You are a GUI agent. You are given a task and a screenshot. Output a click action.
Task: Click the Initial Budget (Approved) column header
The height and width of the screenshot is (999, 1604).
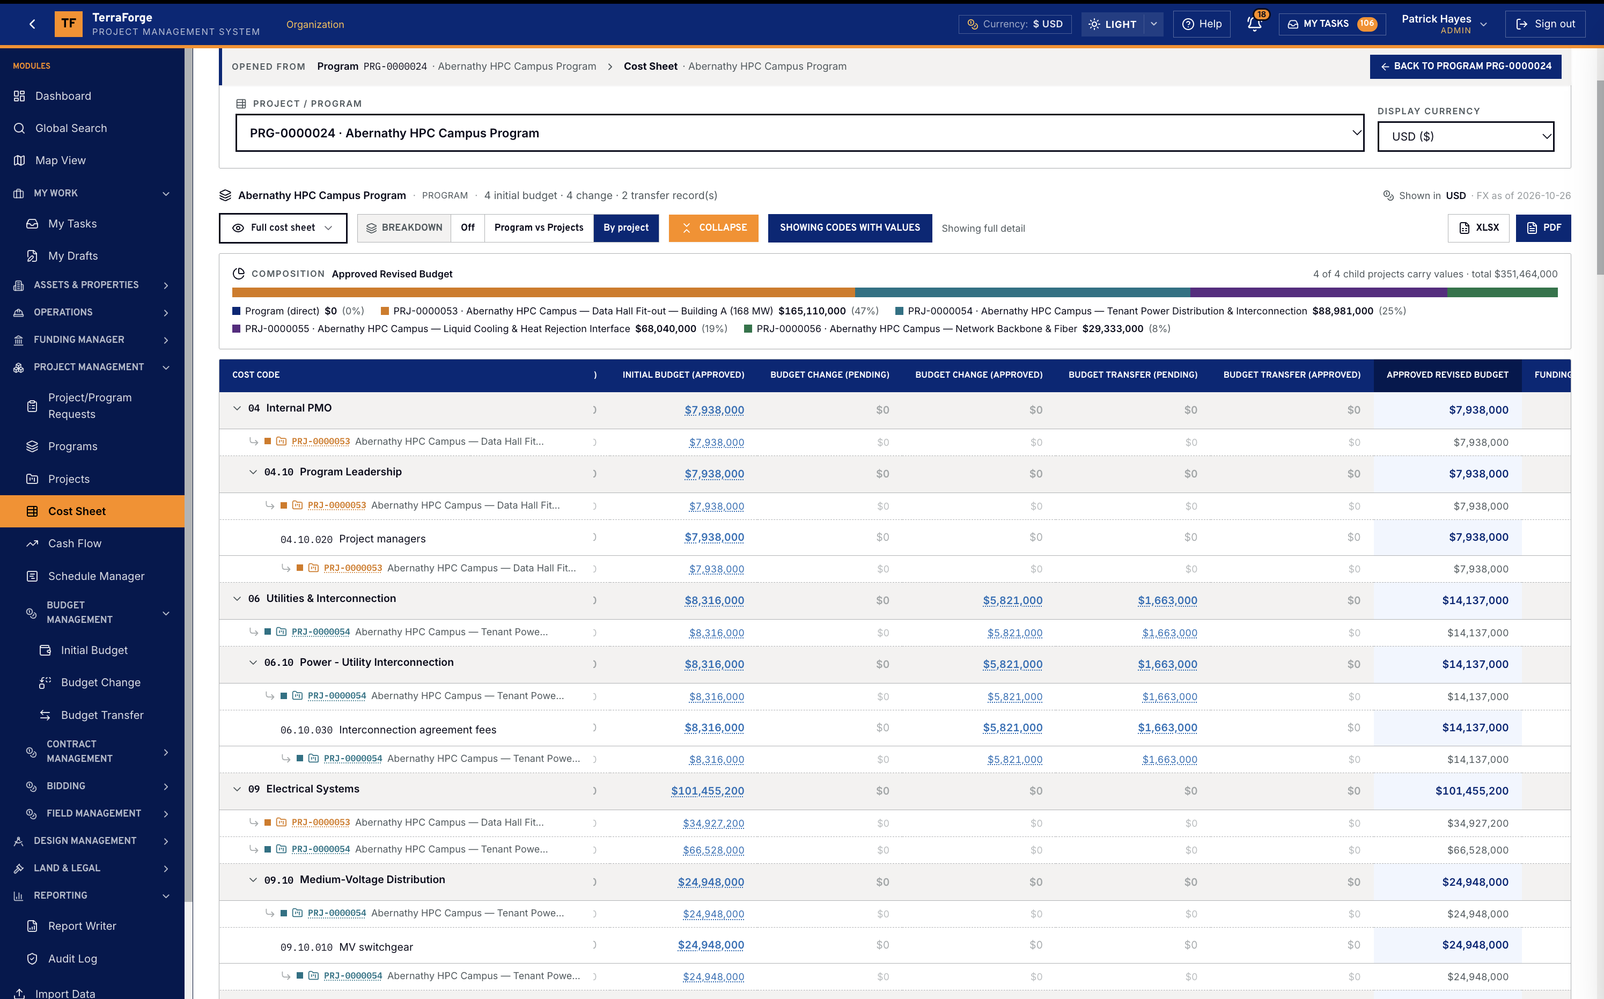[683, 374]
